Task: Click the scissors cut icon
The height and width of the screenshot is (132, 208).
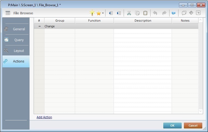Action: click(129, 13)
